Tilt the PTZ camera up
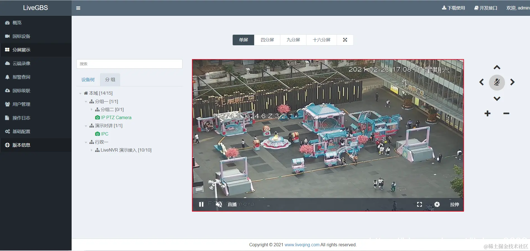The image size is (530, 251). coord(497,67)
